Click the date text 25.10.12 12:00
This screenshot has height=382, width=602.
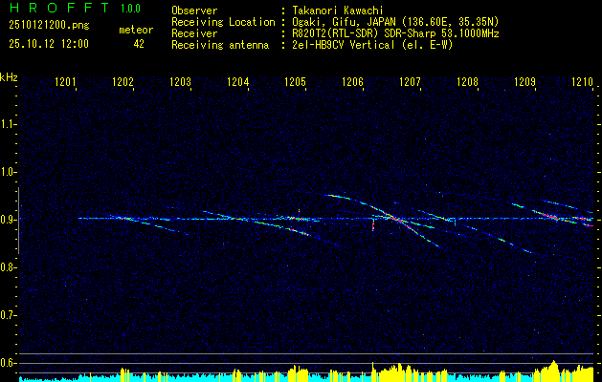(x=49, y=44)
